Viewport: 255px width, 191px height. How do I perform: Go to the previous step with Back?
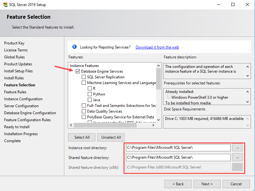coord(178,184)
